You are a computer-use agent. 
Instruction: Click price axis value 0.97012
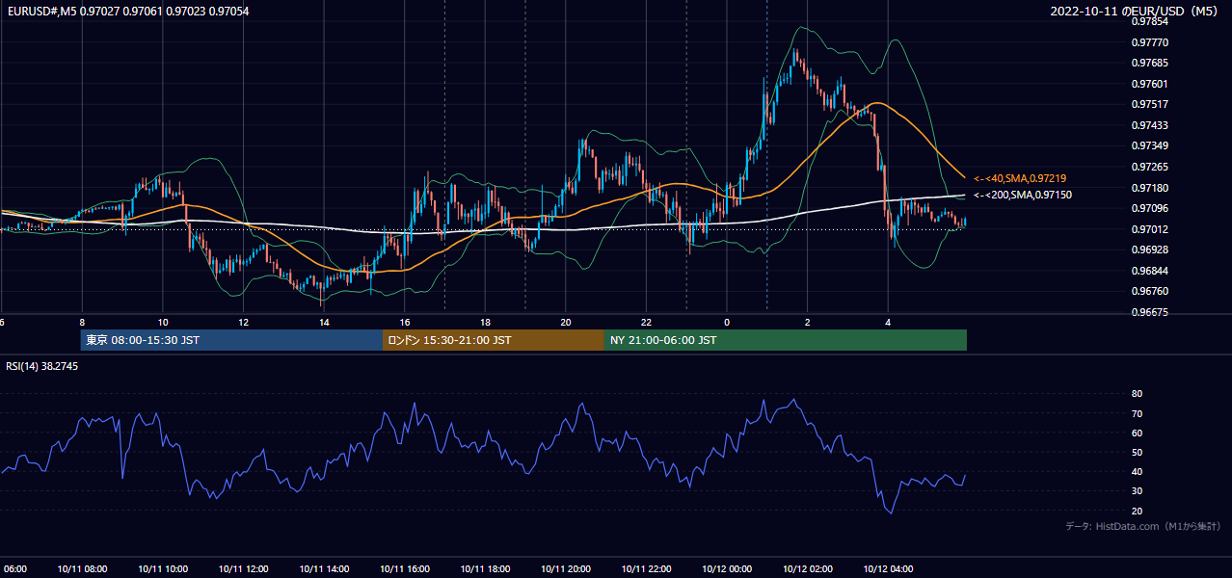pos(1149,229)
